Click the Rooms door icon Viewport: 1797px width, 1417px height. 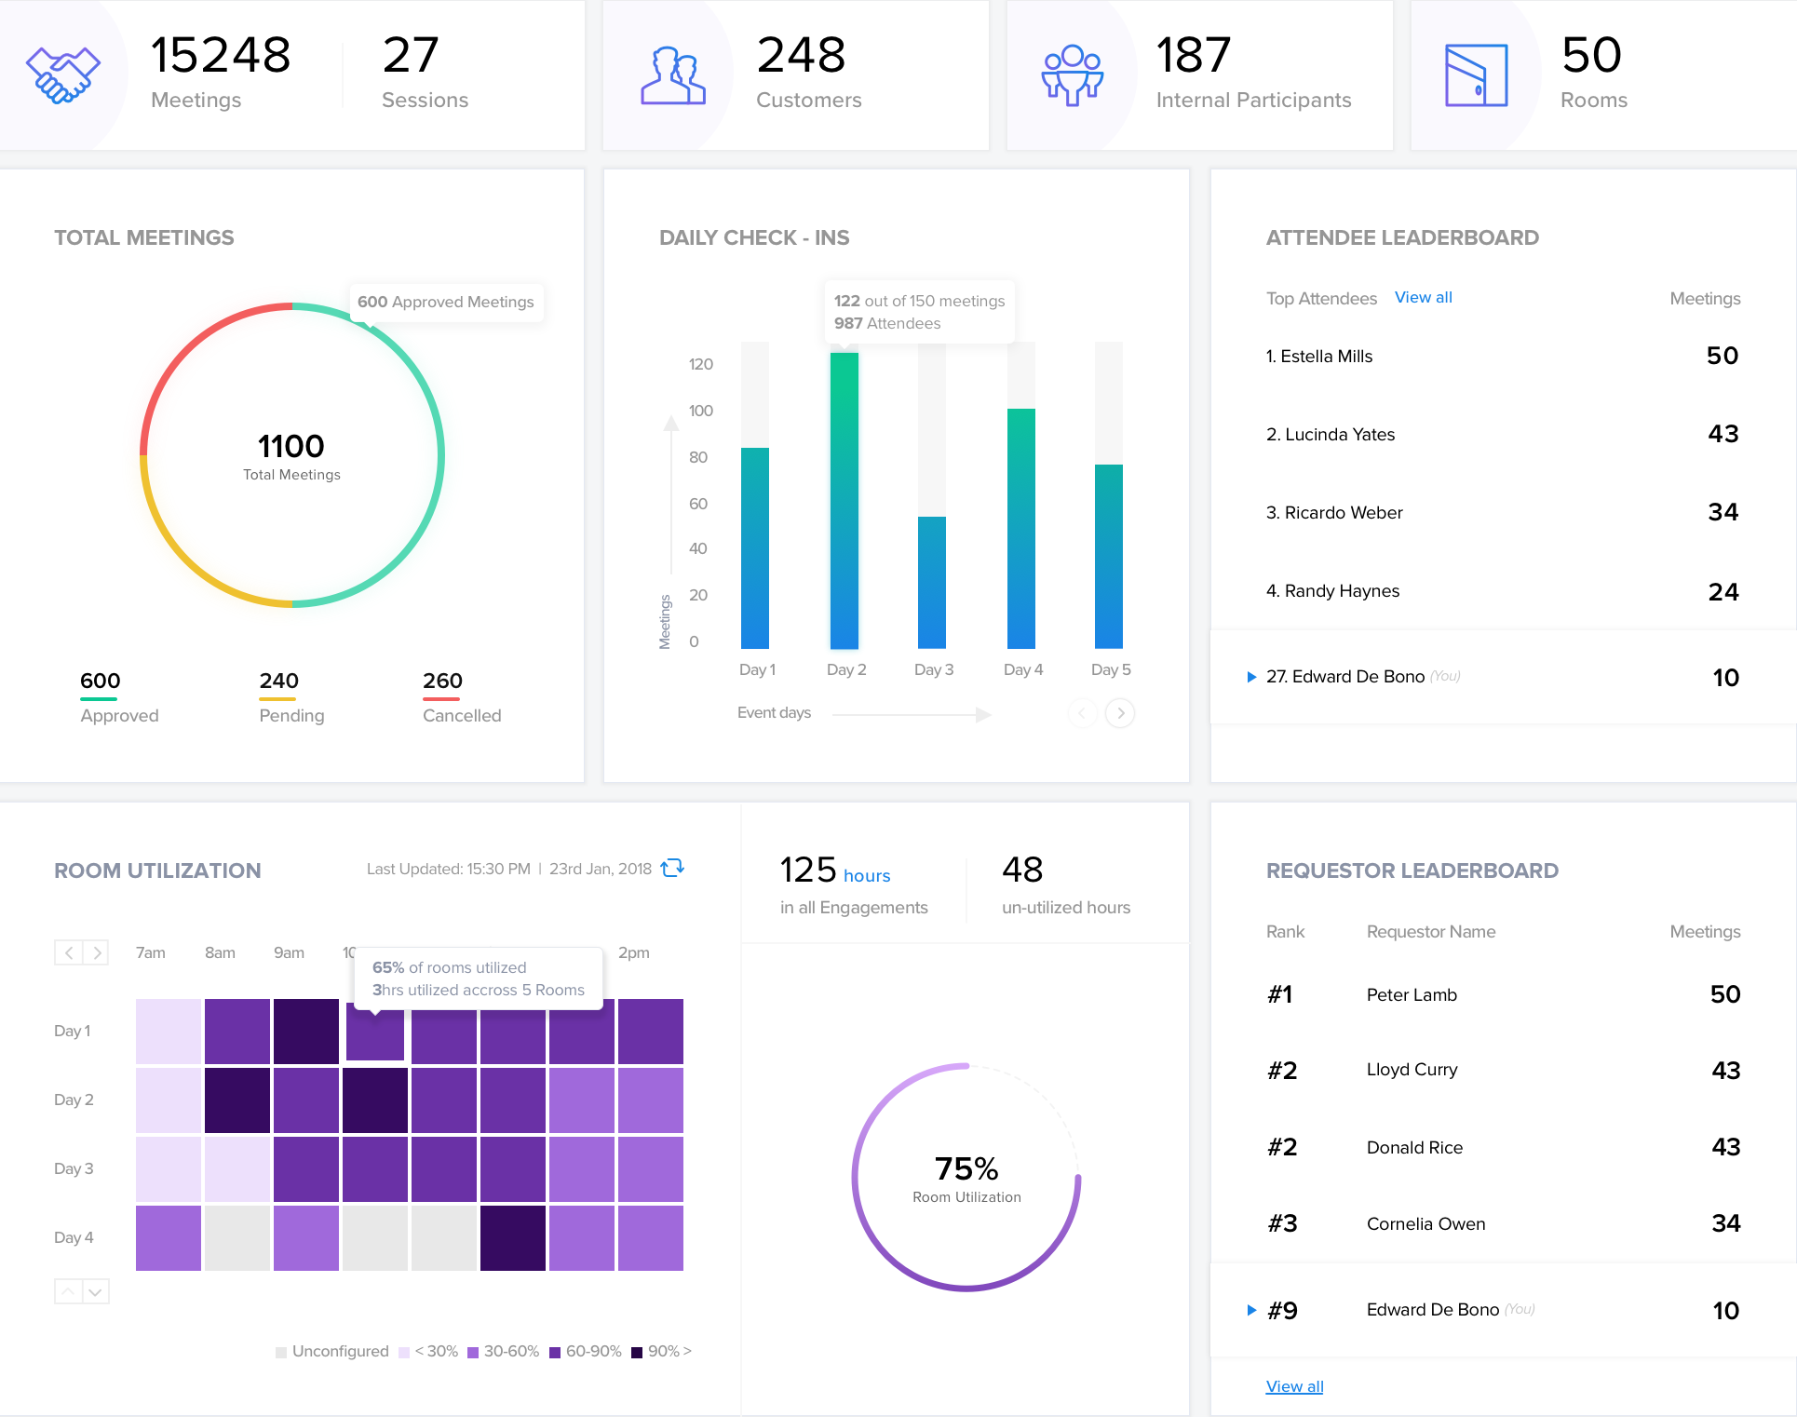pyautogui.click(x=1476, y=75)
